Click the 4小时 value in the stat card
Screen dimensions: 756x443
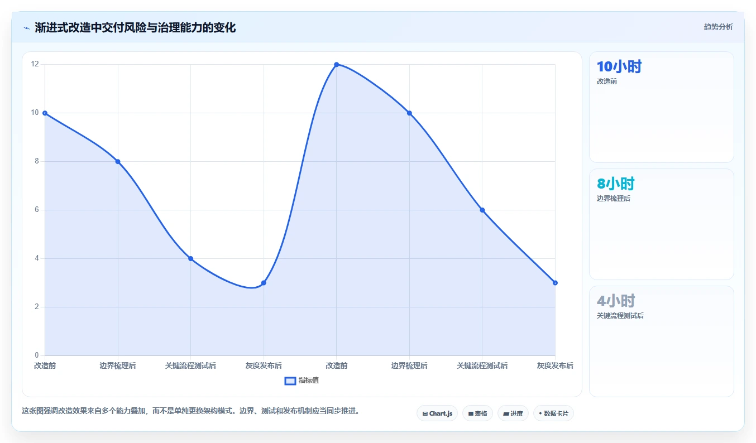616,301
